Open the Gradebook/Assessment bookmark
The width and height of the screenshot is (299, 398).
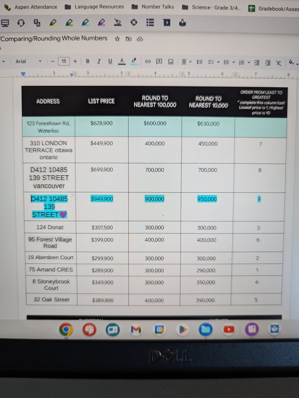(274, 8)
